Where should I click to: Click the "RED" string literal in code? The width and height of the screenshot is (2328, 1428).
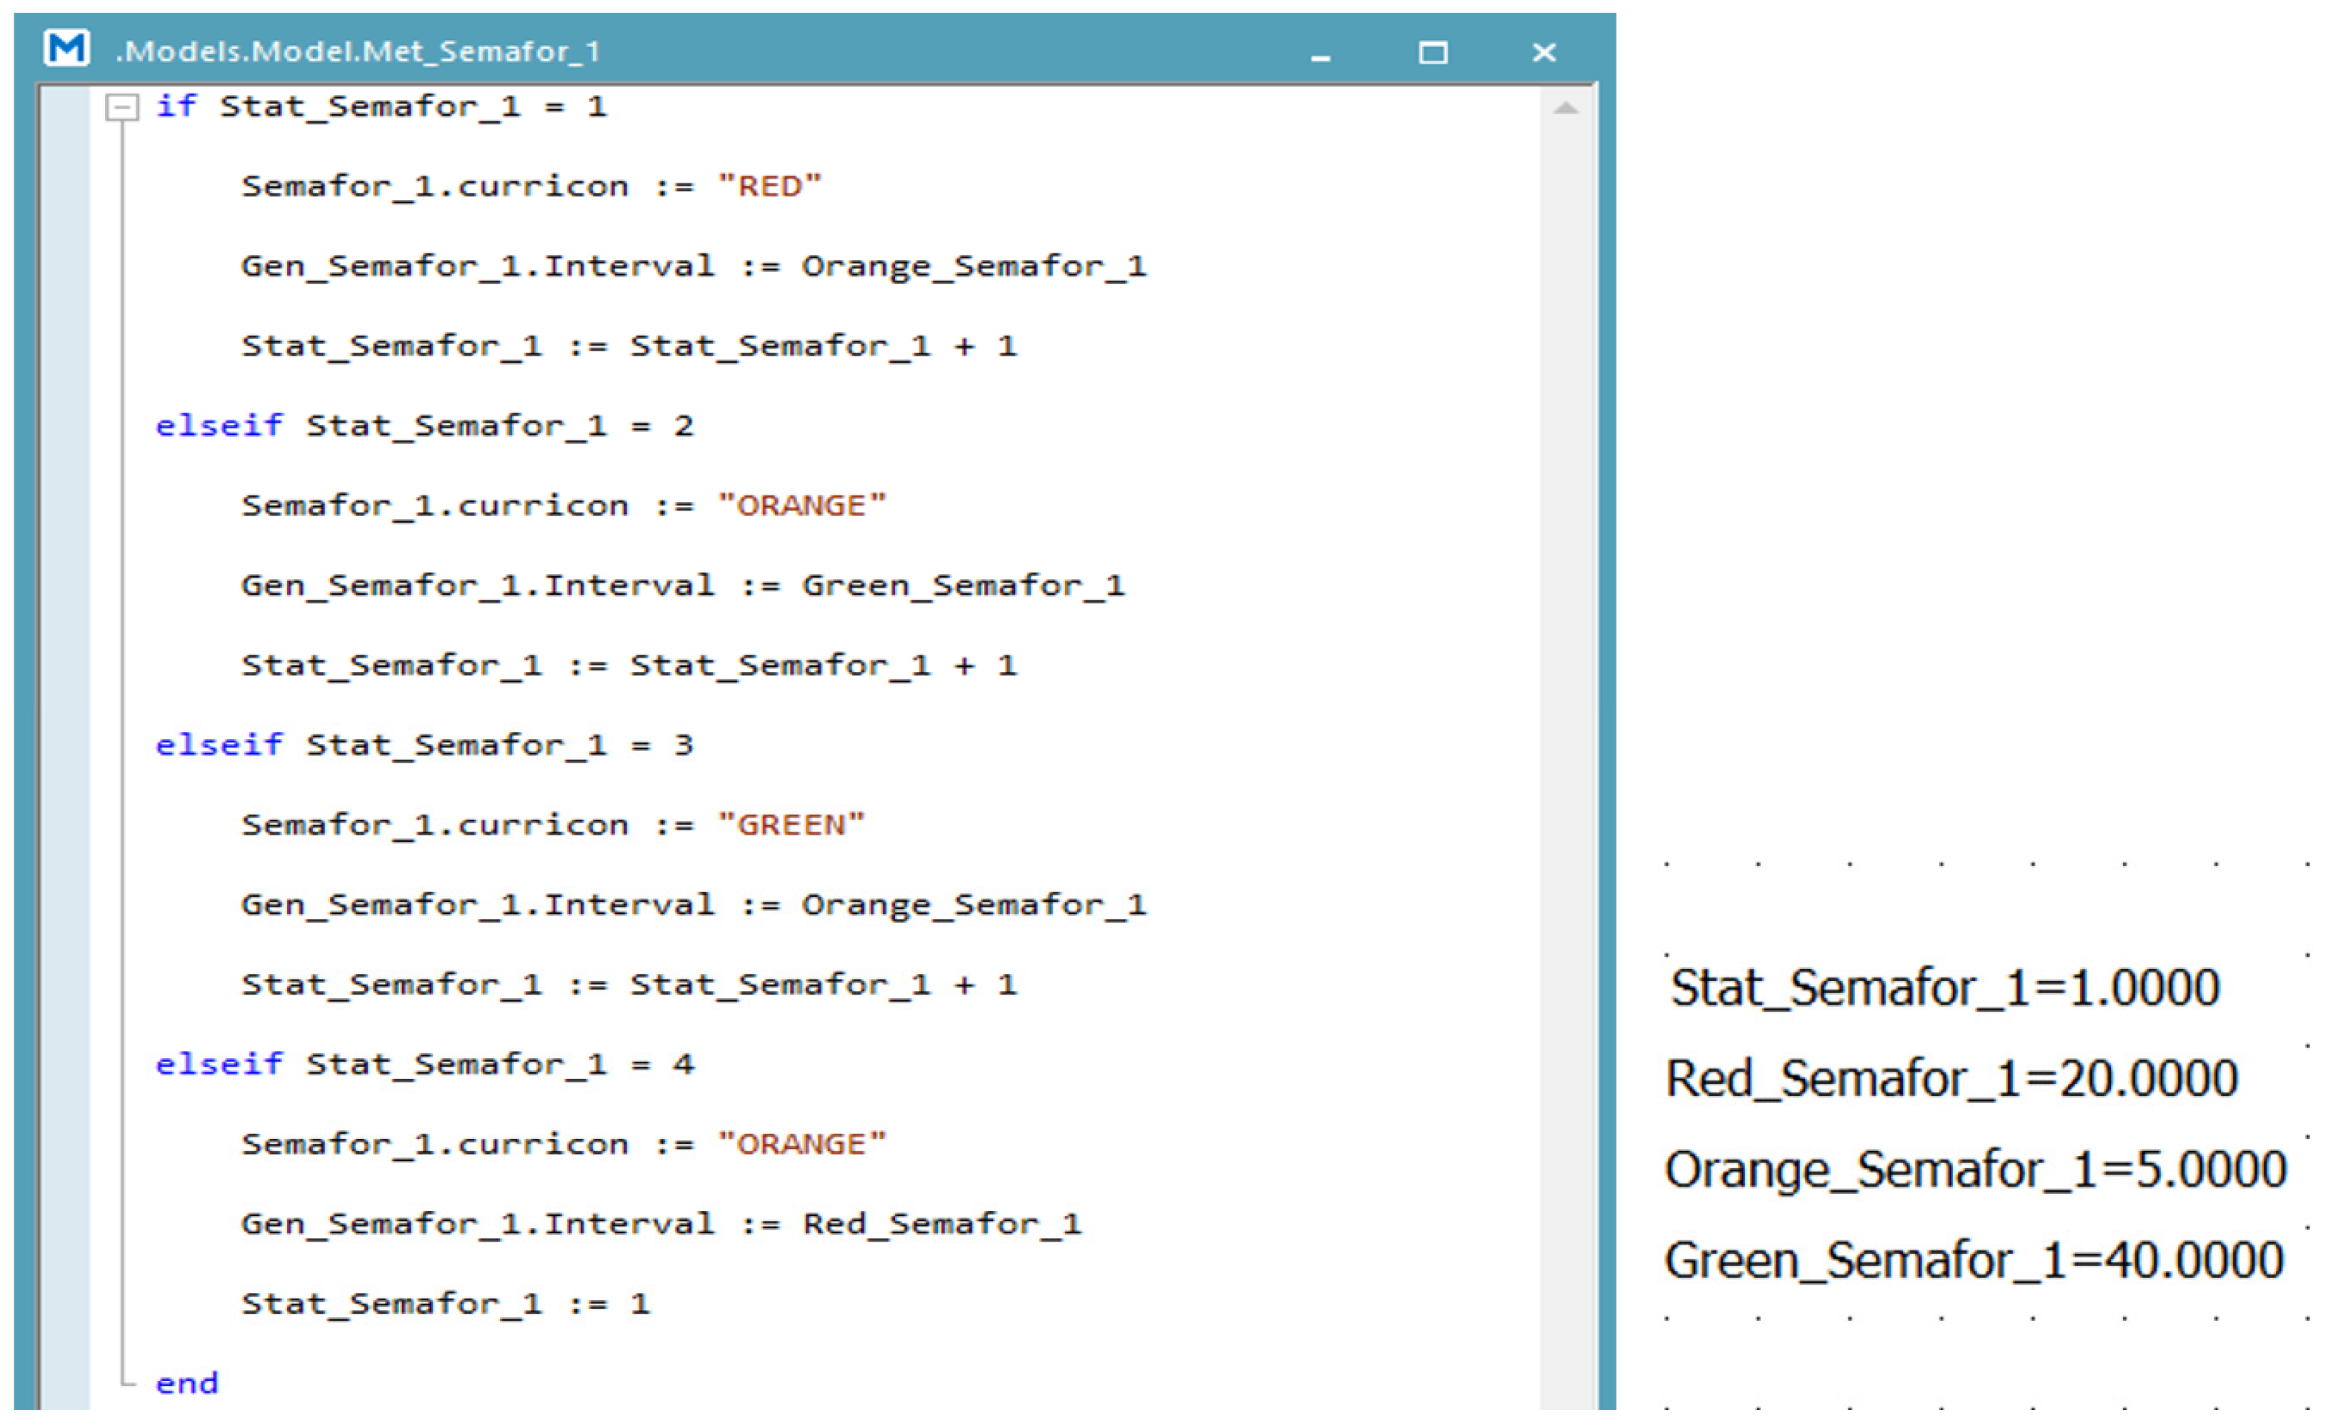coord(769,186)
